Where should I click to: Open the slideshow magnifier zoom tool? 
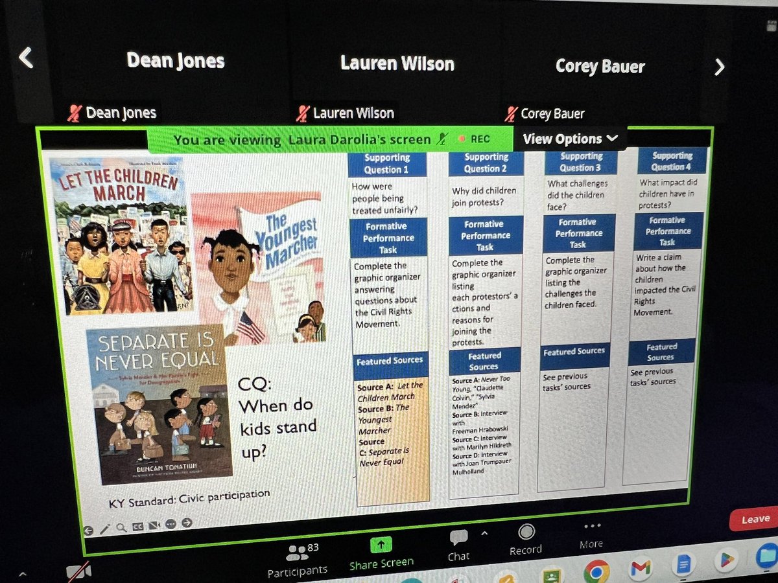tap(121, 527)
